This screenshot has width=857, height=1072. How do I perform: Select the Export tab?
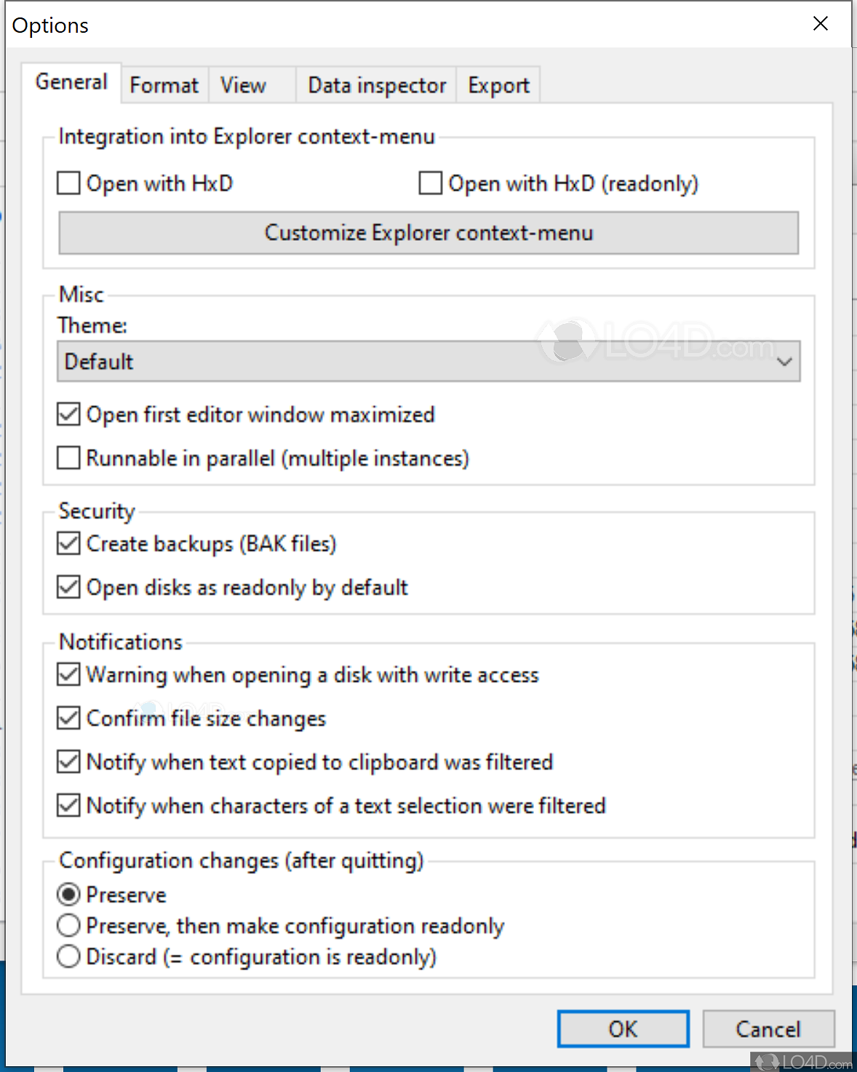point(498,85)
